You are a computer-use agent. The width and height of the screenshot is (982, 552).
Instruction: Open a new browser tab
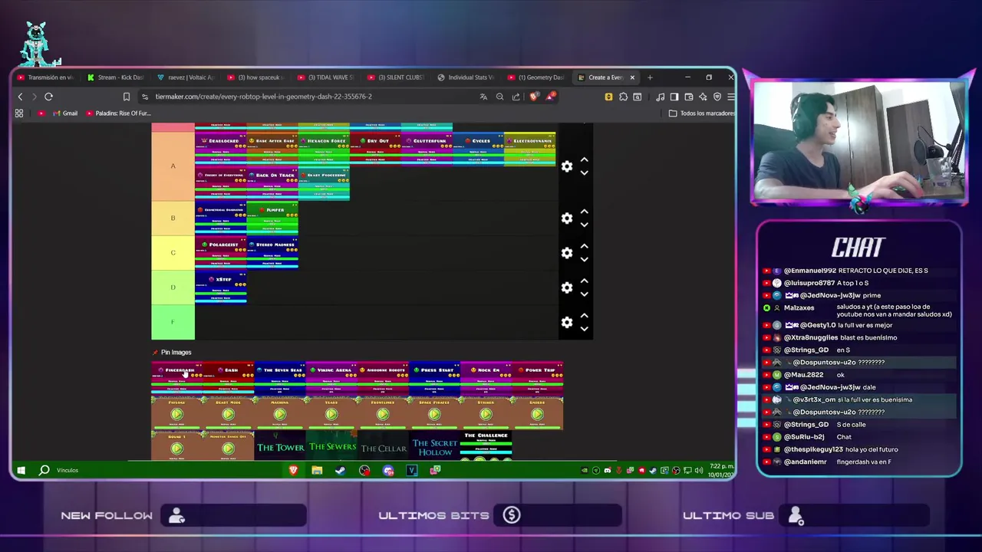click(650, 77)
